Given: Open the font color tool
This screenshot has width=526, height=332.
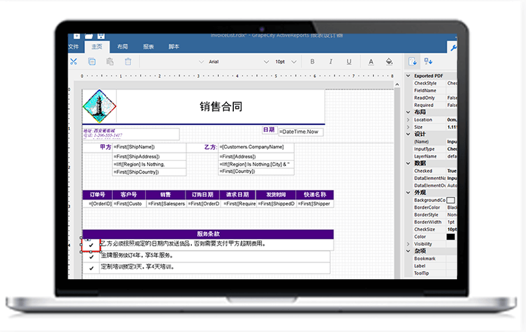Looking at the screenshot, I should 371,61.
